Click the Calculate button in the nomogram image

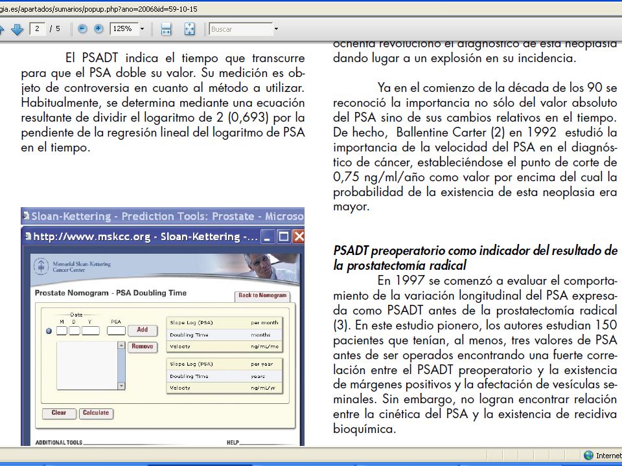coord(96,413)
